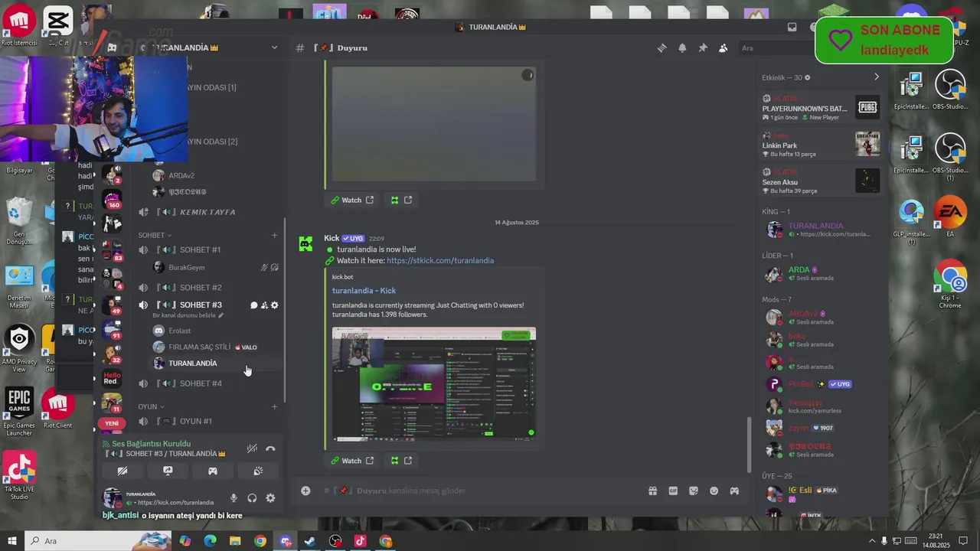Open apps controller icon in message bar
This screenshot has height=551, width=980.
[x=734, y=491]
